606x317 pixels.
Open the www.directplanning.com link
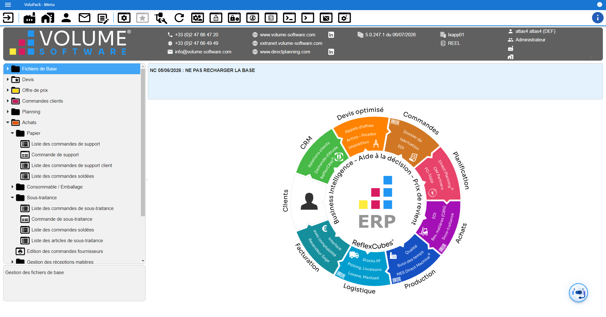[285, 52]
